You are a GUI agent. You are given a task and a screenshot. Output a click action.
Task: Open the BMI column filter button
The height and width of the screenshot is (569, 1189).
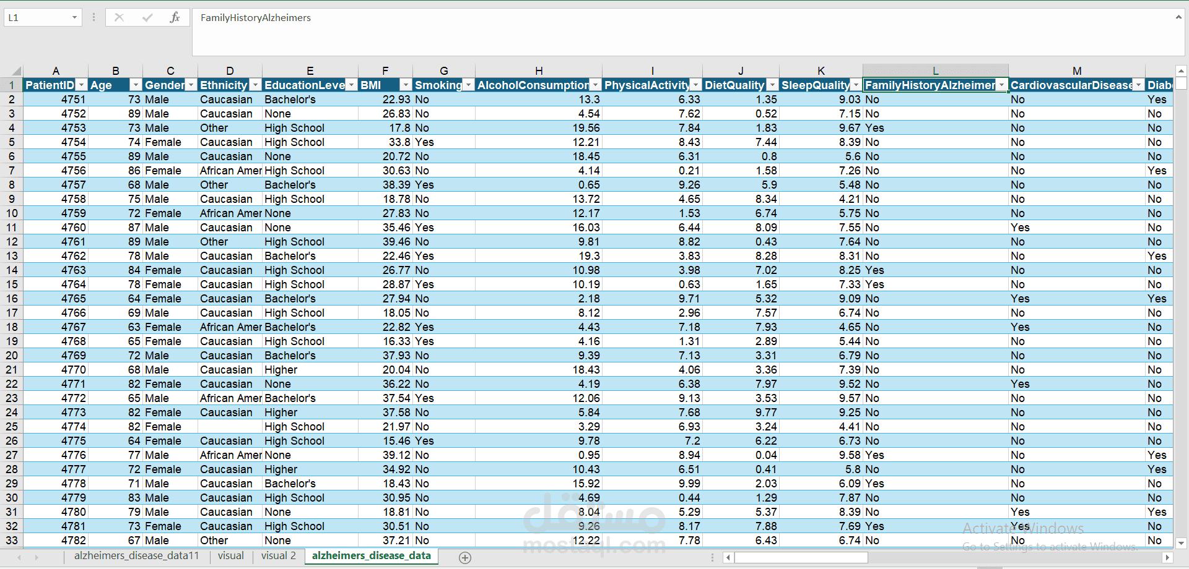[406, 85]
